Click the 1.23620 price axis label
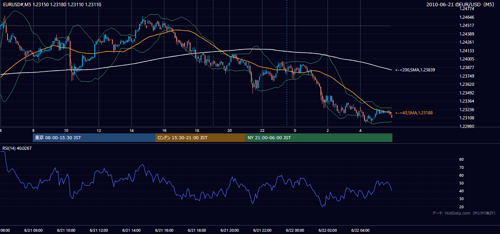This screenshot has height=234, width=500. pos(467,84)
